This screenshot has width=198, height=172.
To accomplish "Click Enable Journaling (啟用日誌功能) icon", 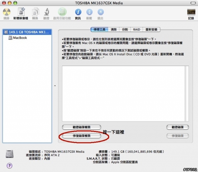I will (62, 12).
